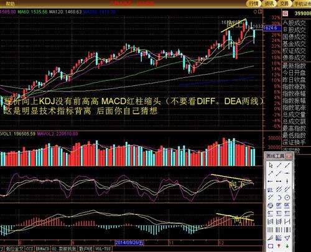The image size is (311, 252).
Task: Click the 权证成交 row
Action: pos(294,51)
